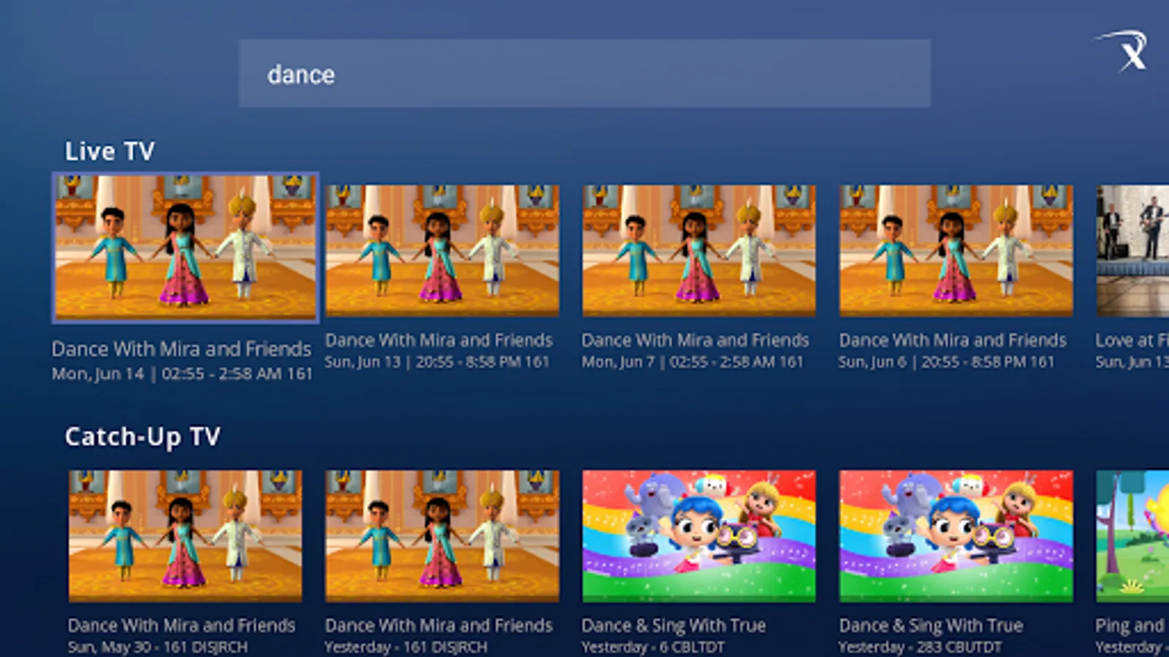Click "Yesterday - 6 CBLTDT" text
Viewport: 1169px width, 657px height.
pos(653,648)
